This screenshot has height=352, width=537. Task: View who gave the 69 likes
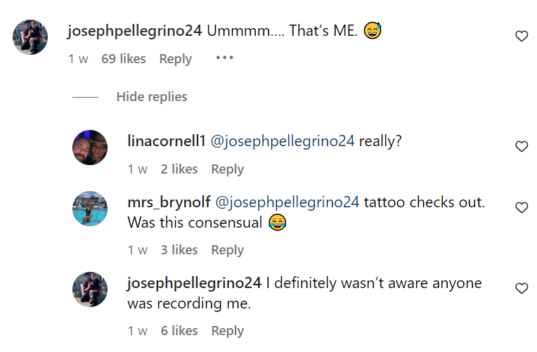(124, 59)
